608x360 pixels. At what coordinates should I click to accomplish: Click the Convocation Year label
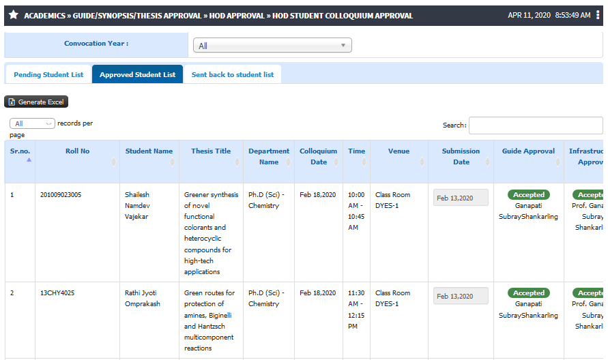click(x=96, y=44)
